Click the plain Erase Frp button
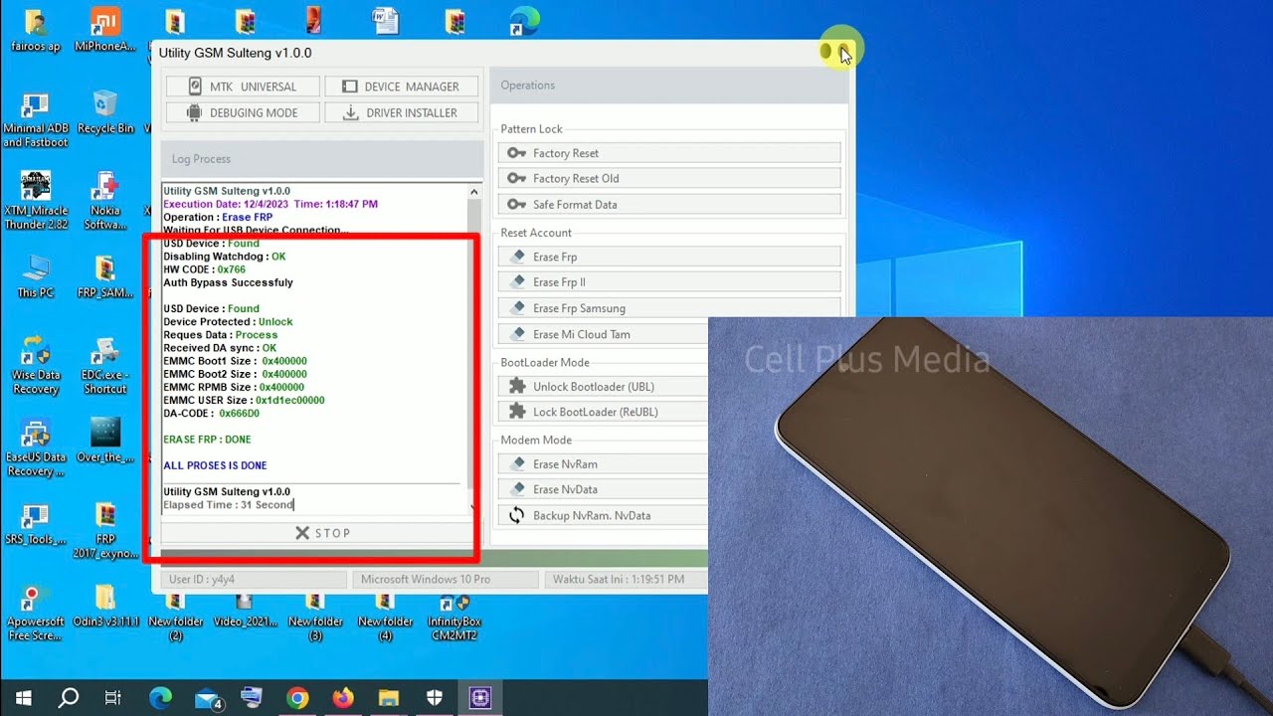The height and width of the screenshot is (716, 1273). tap(669, 257)
